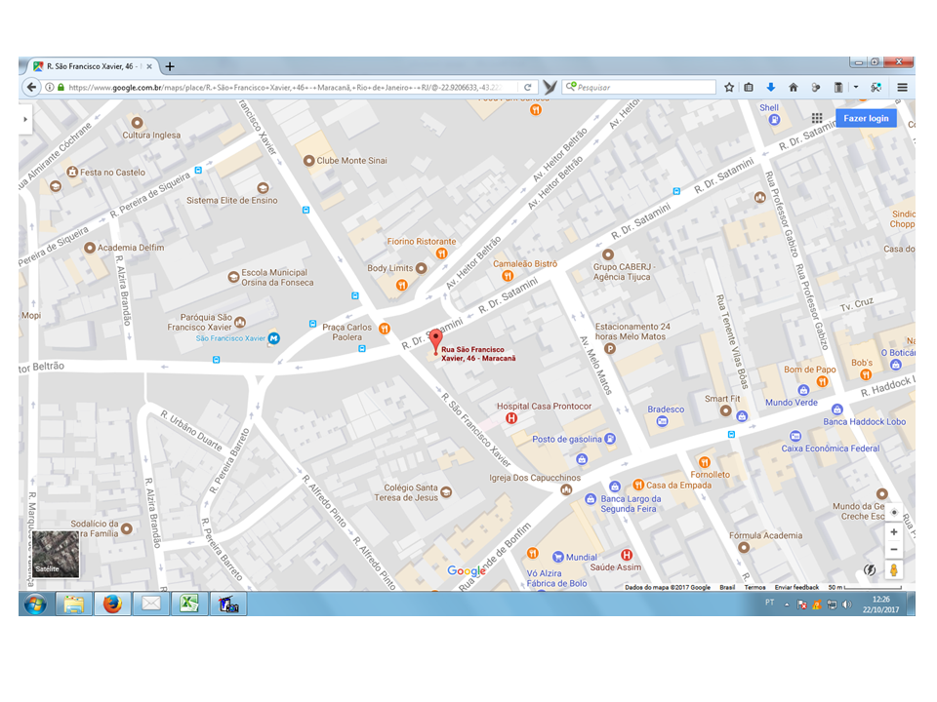Click the Shell gas station marker
The image size is (937, 702).
(774, 120)
